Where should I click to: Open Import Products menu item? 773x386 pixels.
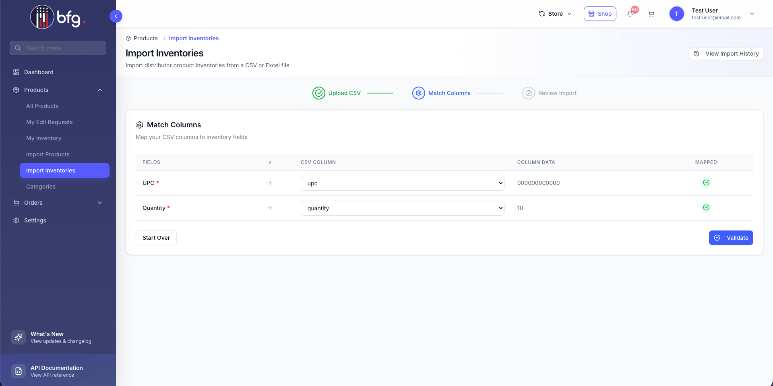click(48, 154)
